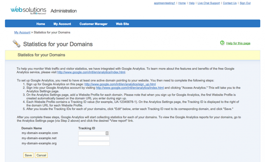Click the Contact Us link
Screen dimensions: 265x162
[x=230, y=3]
